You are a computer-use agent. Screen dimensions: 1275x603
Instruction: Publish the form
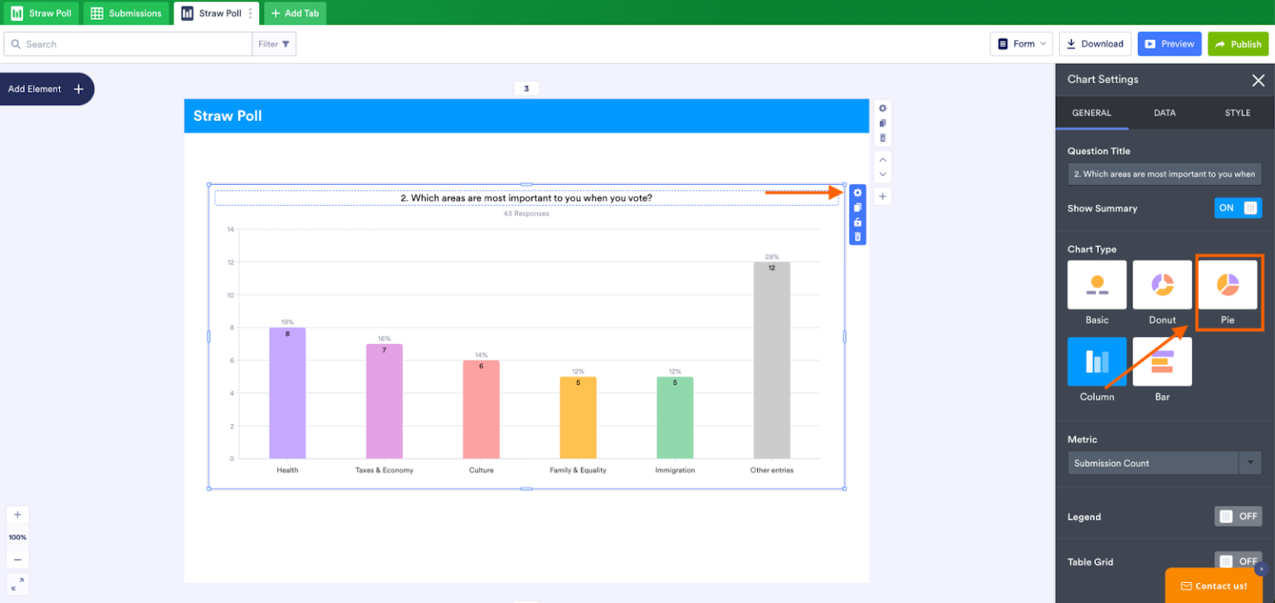coord(1238,43)
